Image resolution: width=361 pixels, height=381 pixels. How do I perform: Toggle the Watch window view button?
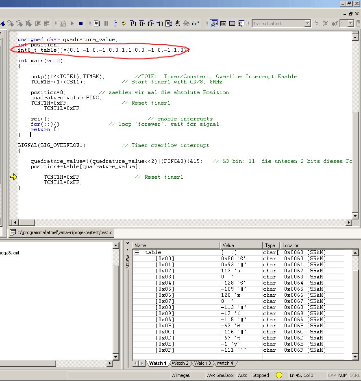click(214, 24)
